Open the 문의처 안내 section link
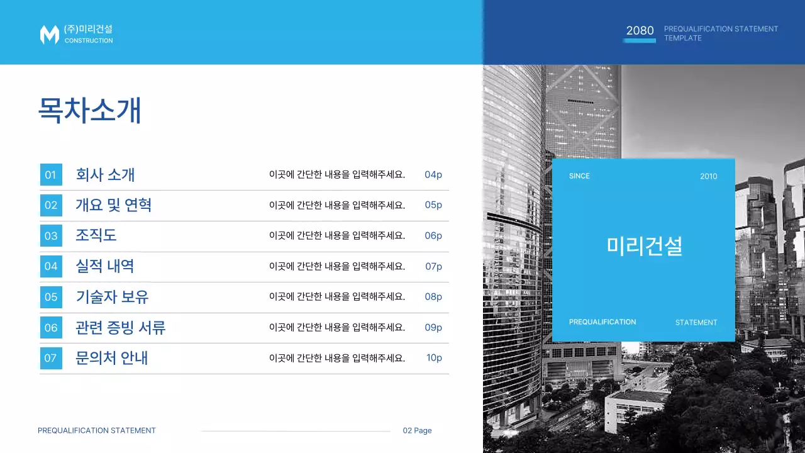This screenshot has width=805, height=453. [112, 358]
